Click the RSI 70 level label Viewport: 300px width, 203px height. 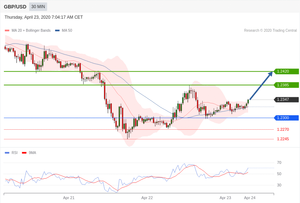click(279, 162)
